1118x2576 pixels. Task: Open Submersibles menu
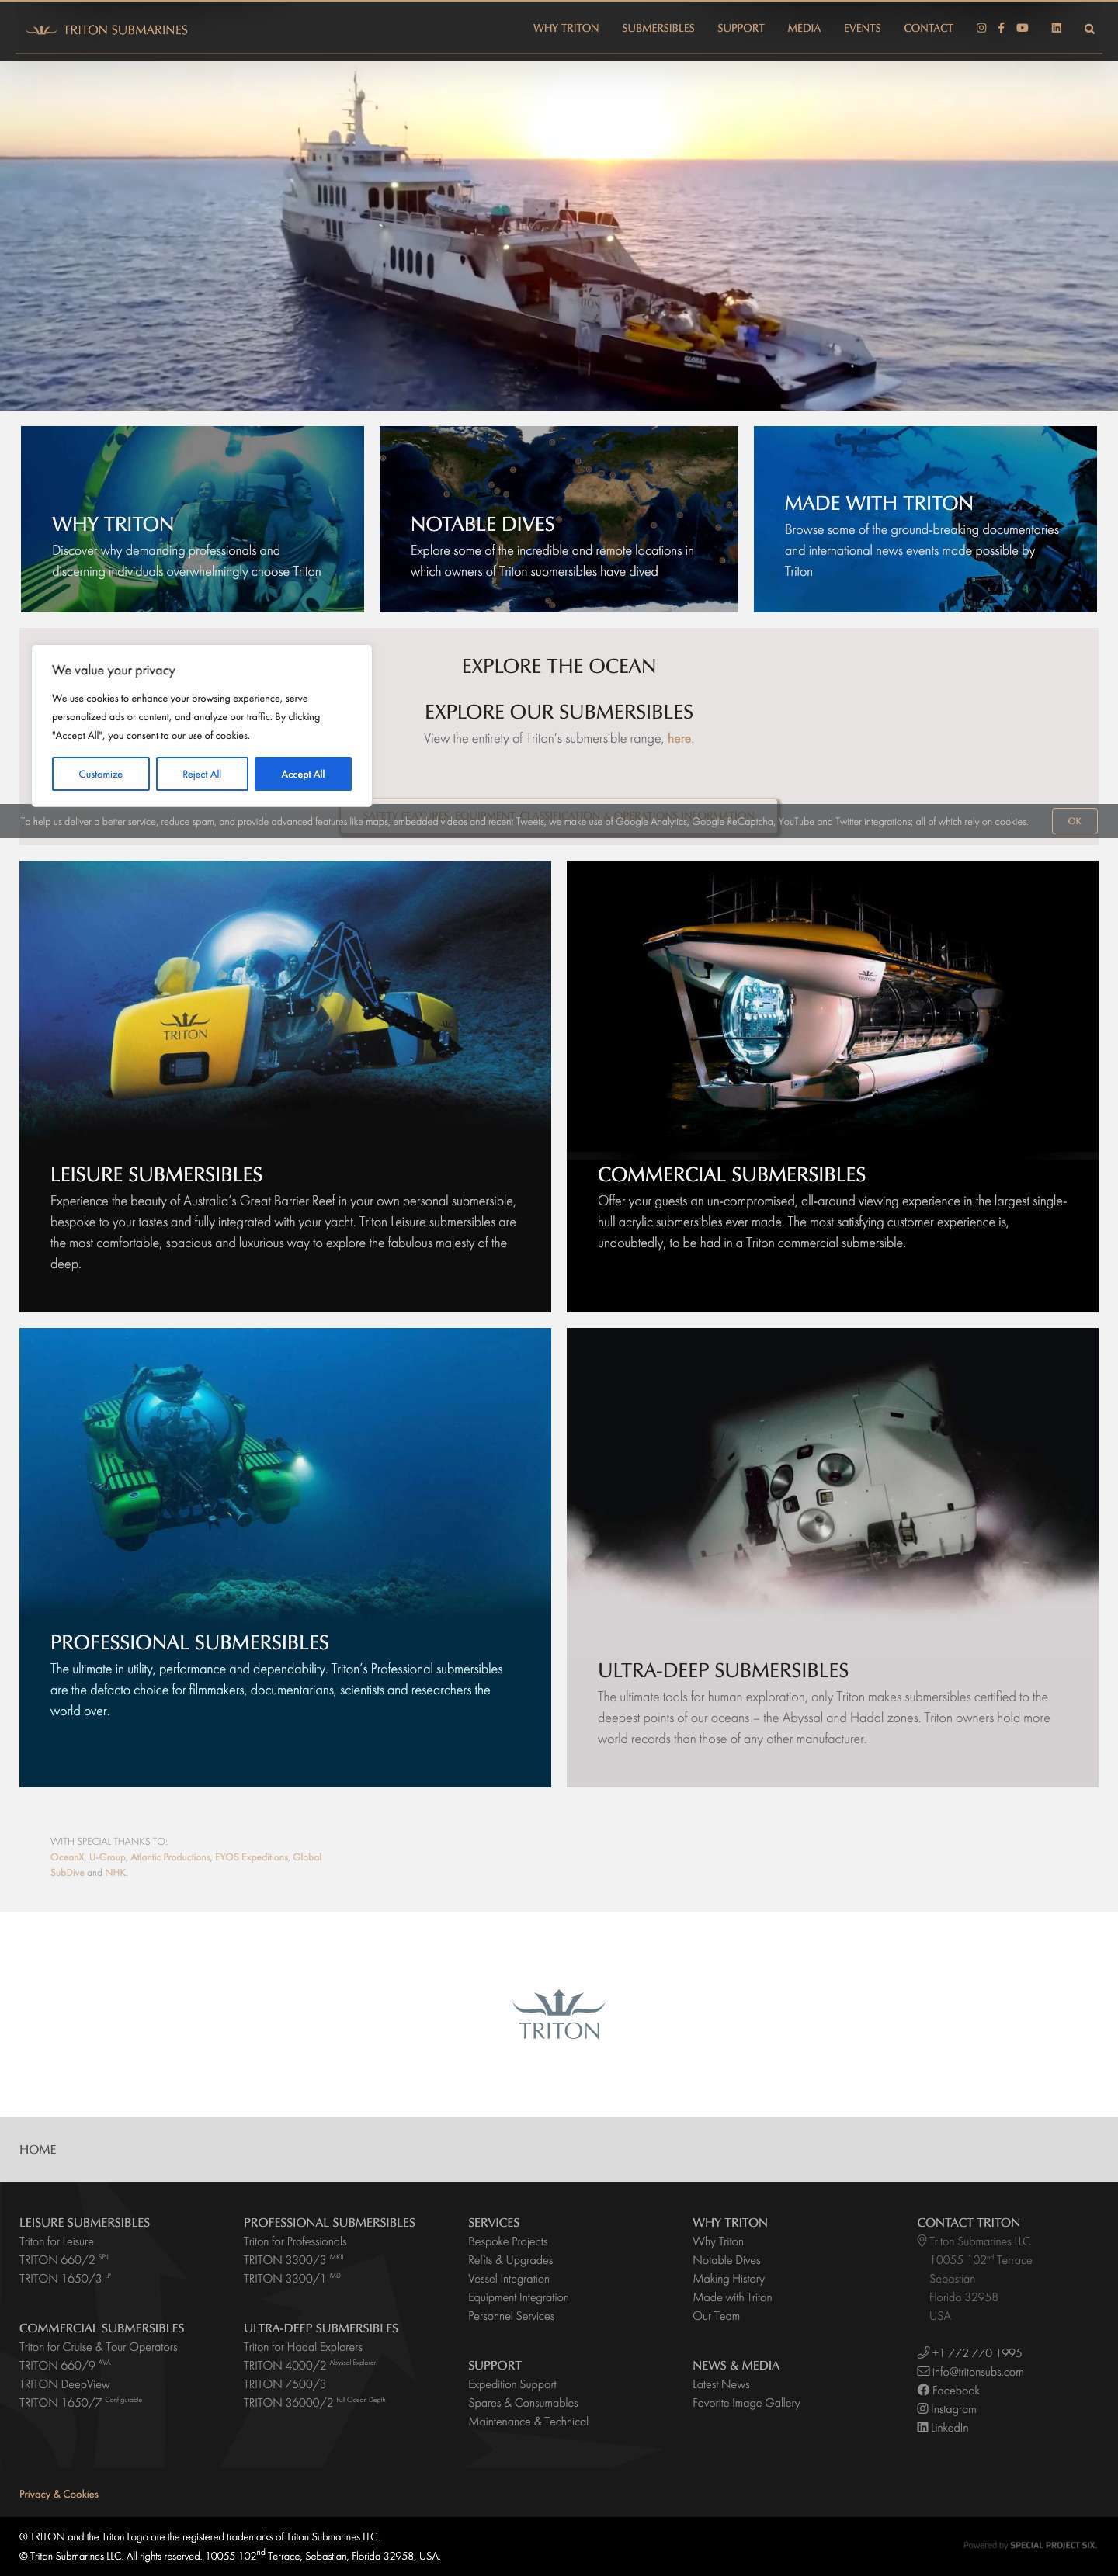pos(658,28)
